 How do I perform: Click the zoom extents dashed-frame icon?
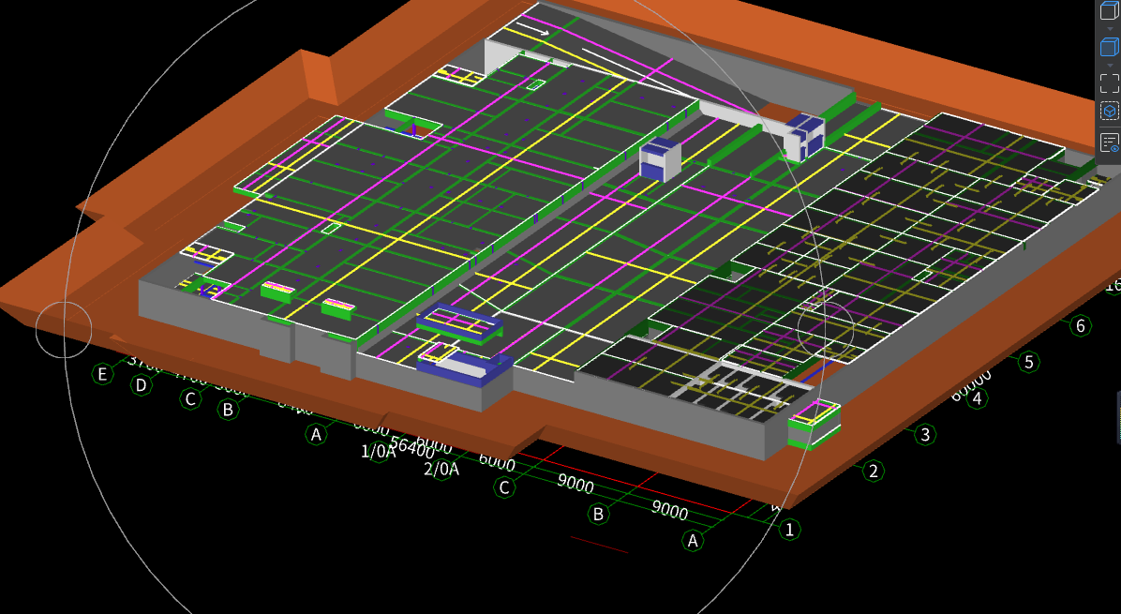(1109, 83)
